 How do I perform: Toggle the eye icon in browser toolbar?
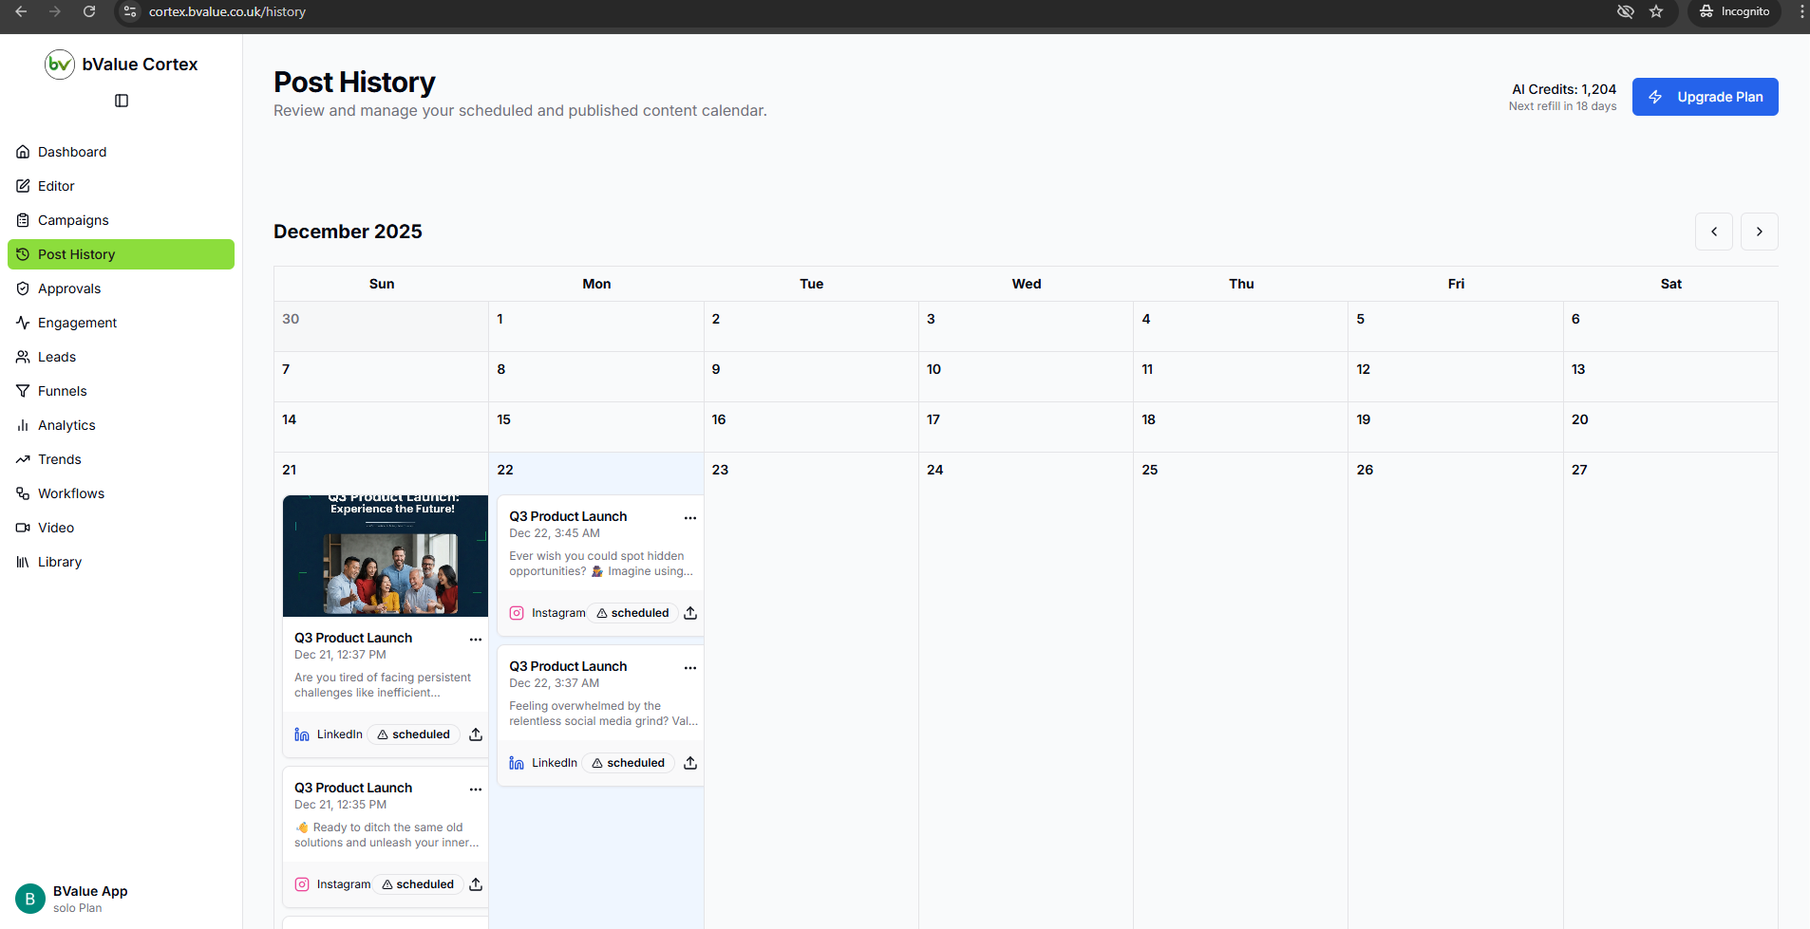[x=1626, y=11]
